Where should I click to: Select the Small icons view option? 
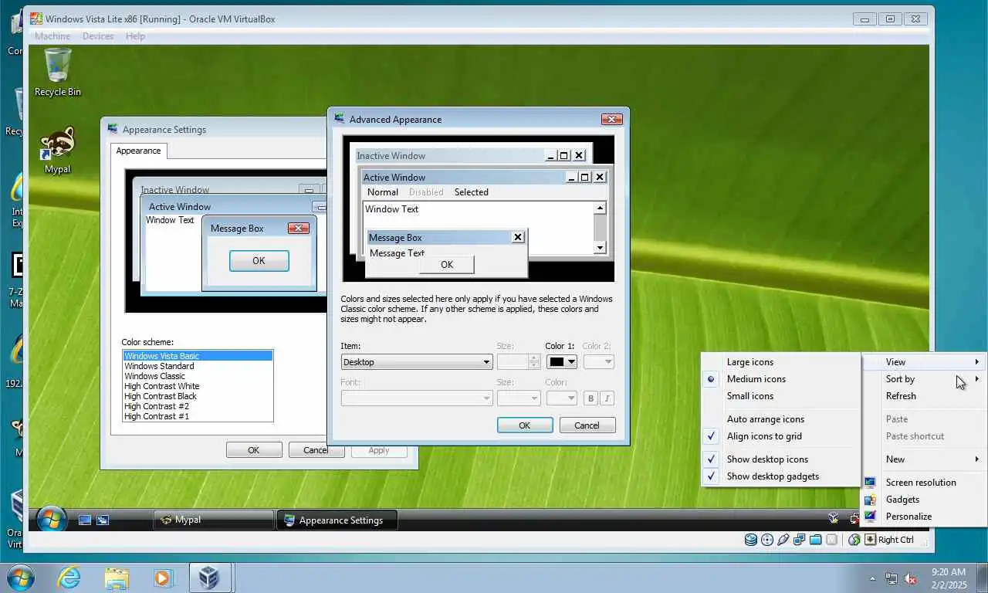(x=781, y=396)
